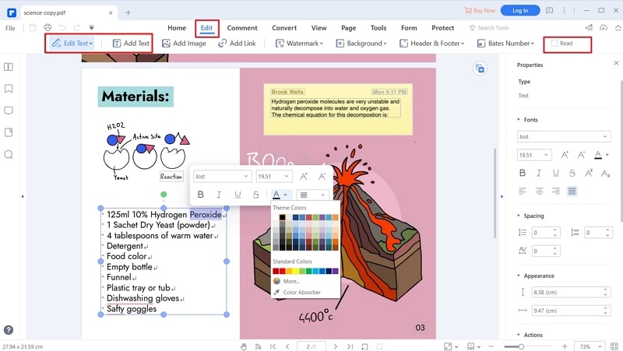This screenshot has width=623, height=351.
Task: Open the search panel magnifier icon
Action: pyautogui.click(x=9, y=154)
